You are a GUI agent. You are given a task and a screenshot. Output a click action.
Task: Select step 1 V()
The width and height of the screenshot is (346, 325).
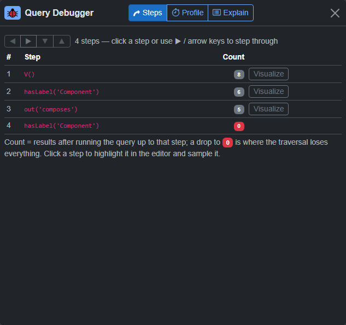tap(173, 74)
